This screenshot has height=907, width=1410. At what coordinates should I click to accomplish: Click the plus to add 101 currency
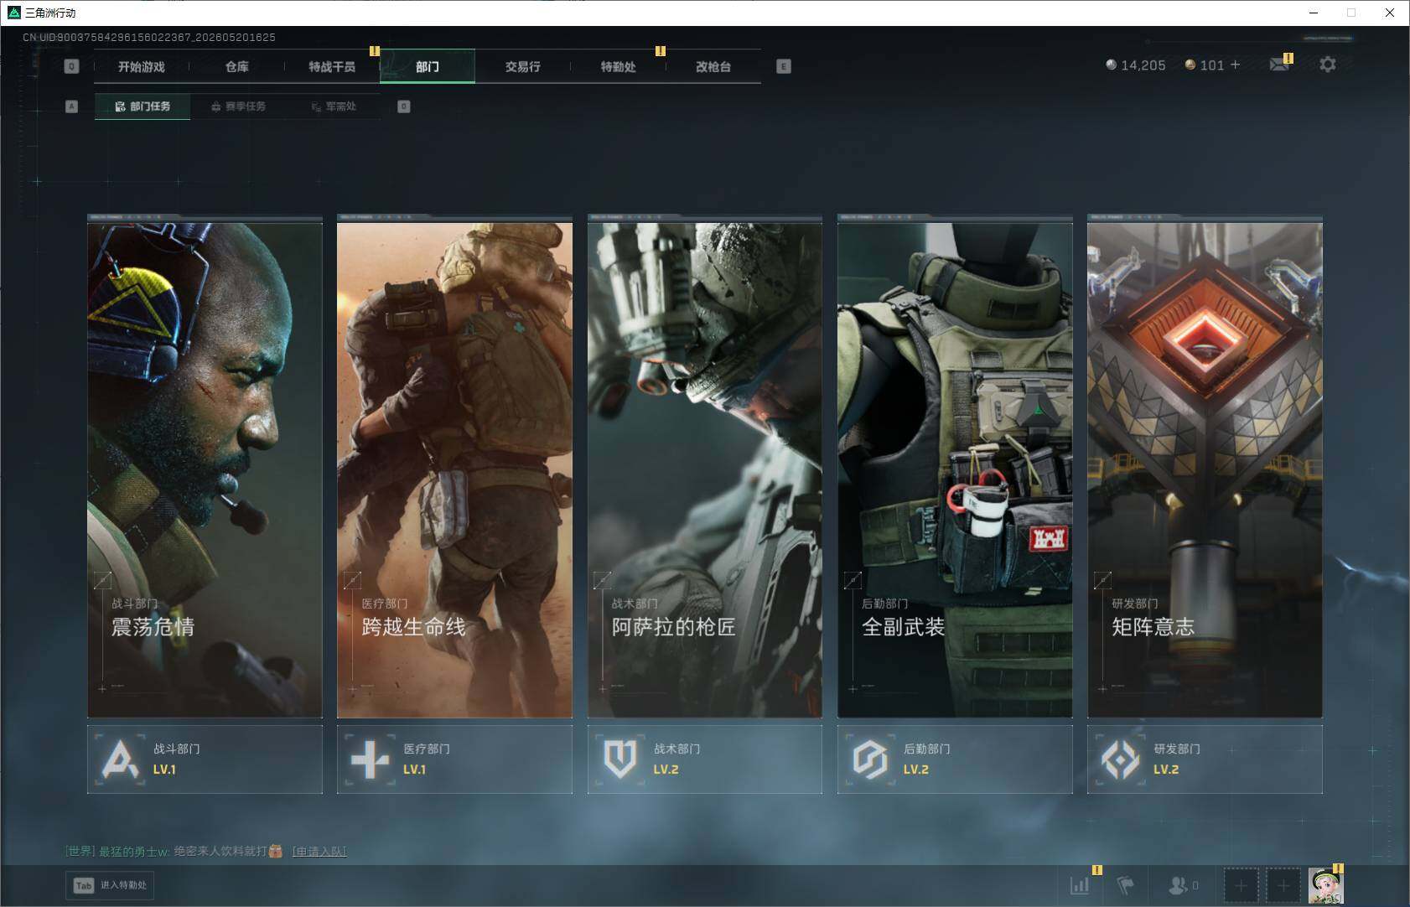pos(1235,65)
